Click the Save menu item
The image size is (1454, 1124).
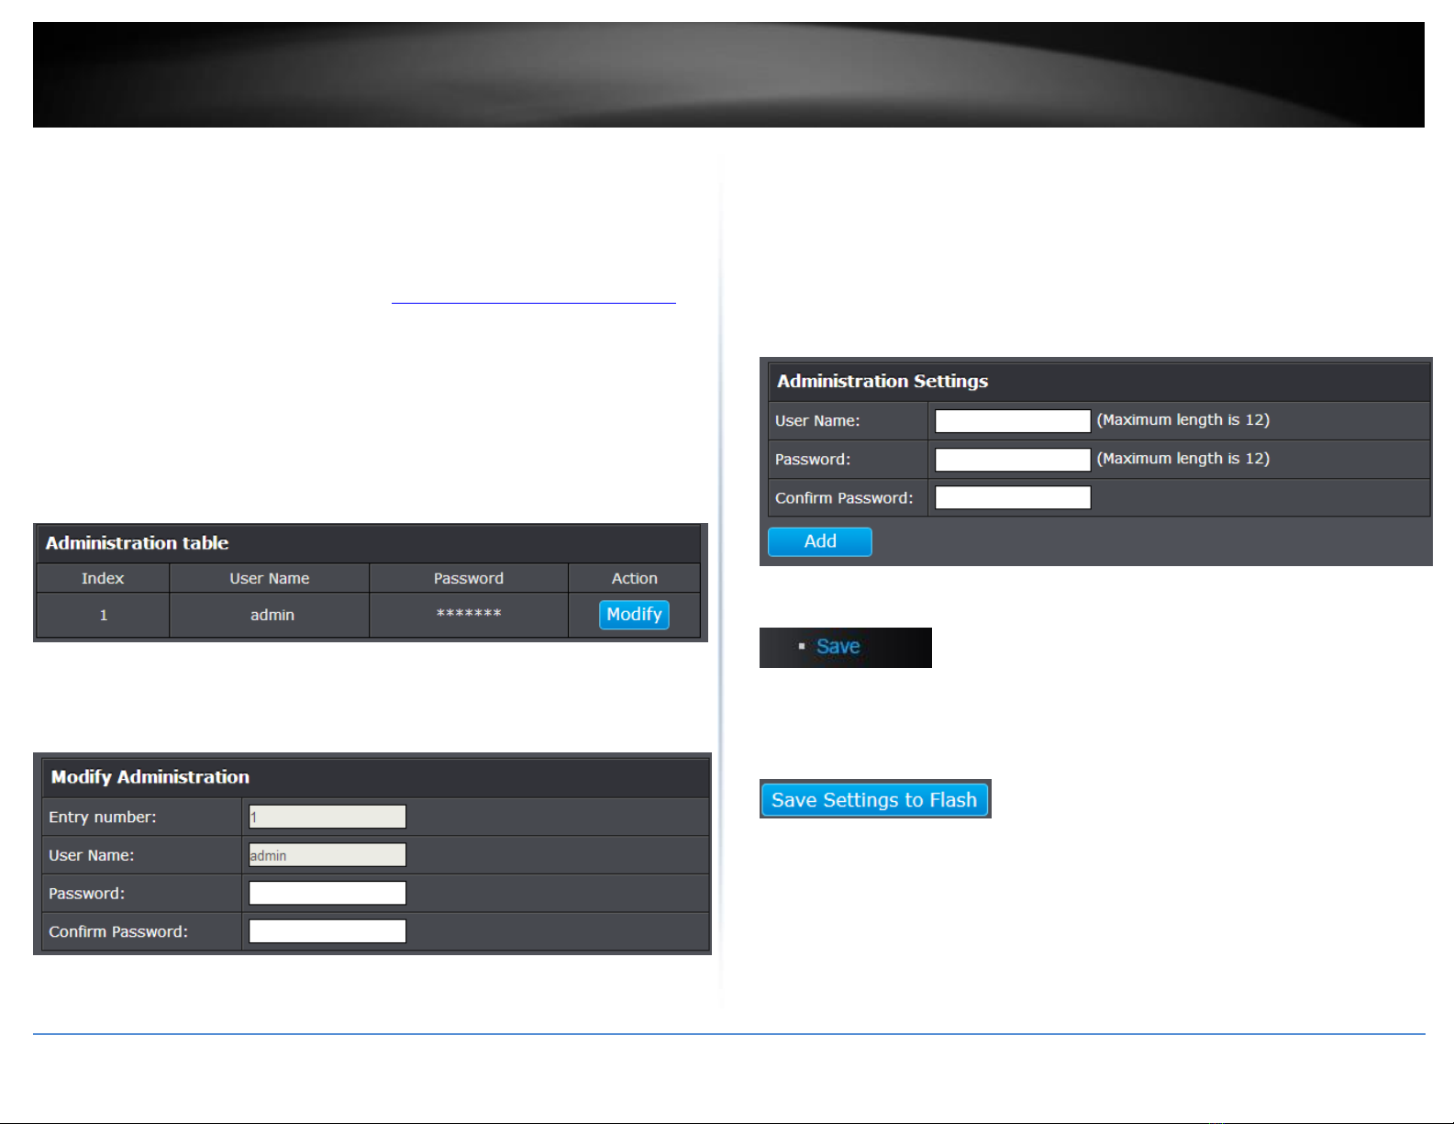pyautogui.click(x=838, y=647)
